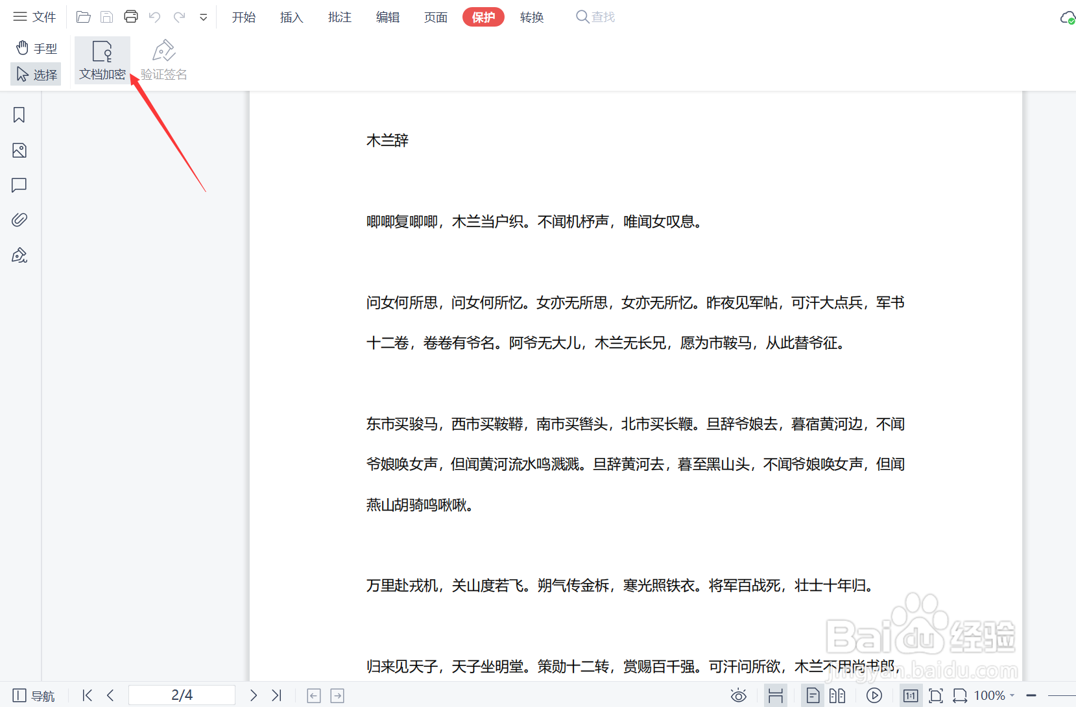This screenshot has height=707, width=1076.
Task: Go to the next page
Action: 254,695
